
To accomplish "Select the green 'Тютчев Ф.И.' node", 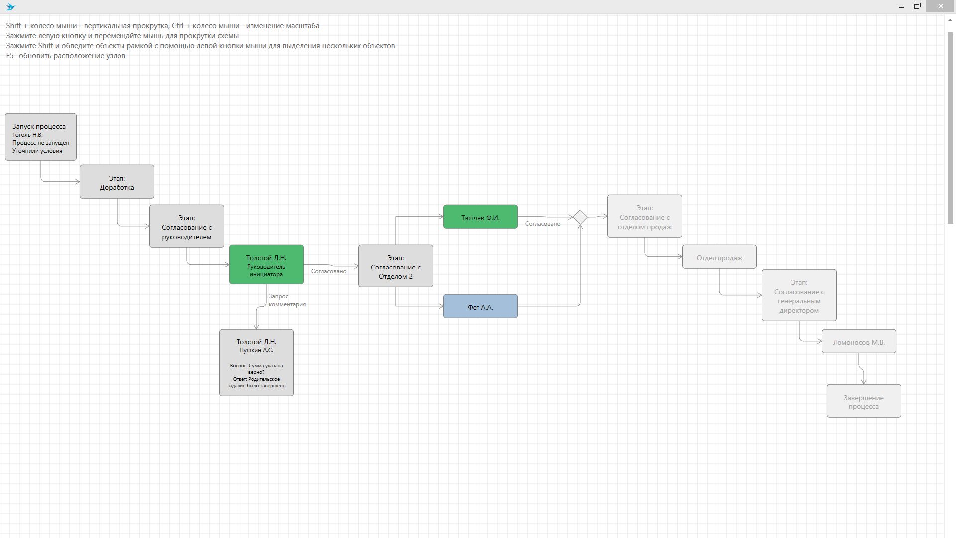I will 480,217.
